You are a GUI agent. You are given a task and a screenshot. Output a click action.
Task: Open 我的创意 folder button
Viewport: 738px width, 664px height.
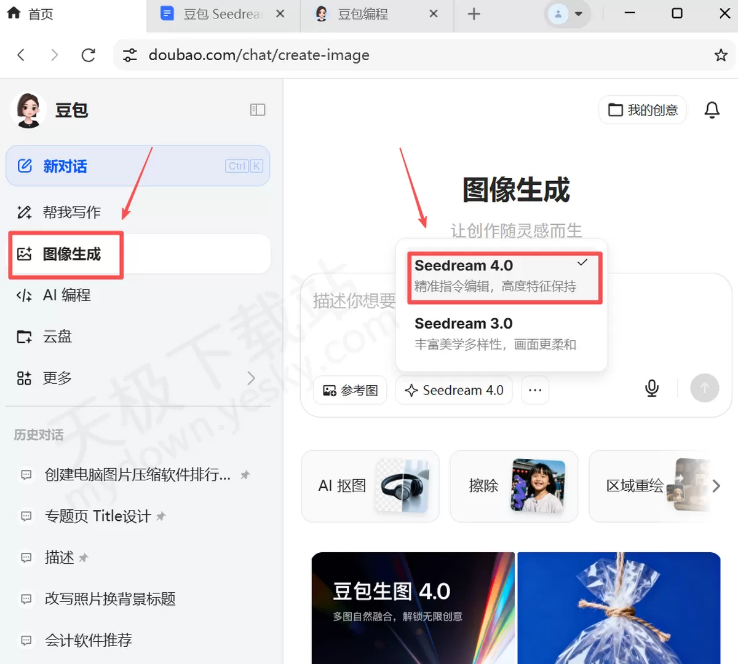[642, 110]
